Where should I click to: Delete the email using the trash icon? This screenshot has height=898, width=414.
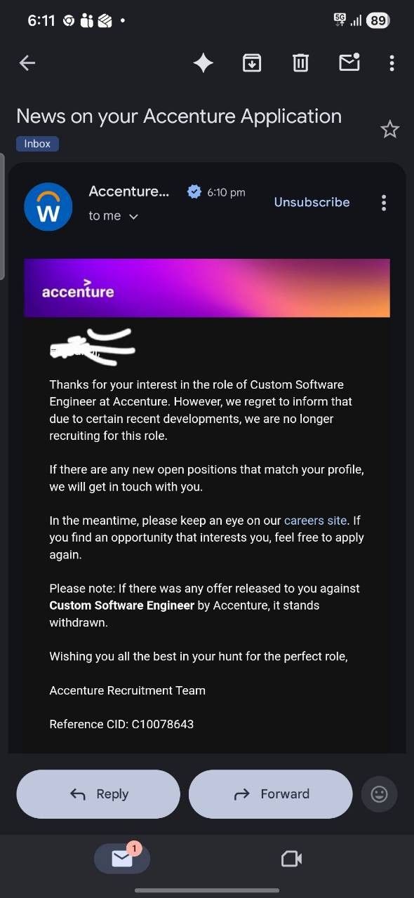click(x=300, y=63)
